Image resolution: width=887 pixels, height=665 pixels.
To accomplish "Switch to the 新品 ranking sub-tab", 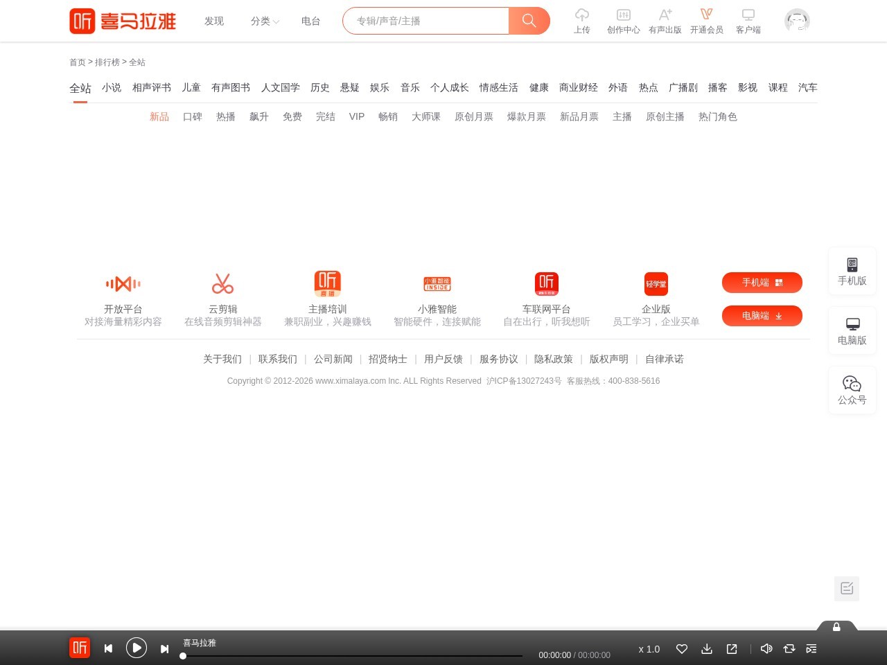I will click(x=159, y=116).
